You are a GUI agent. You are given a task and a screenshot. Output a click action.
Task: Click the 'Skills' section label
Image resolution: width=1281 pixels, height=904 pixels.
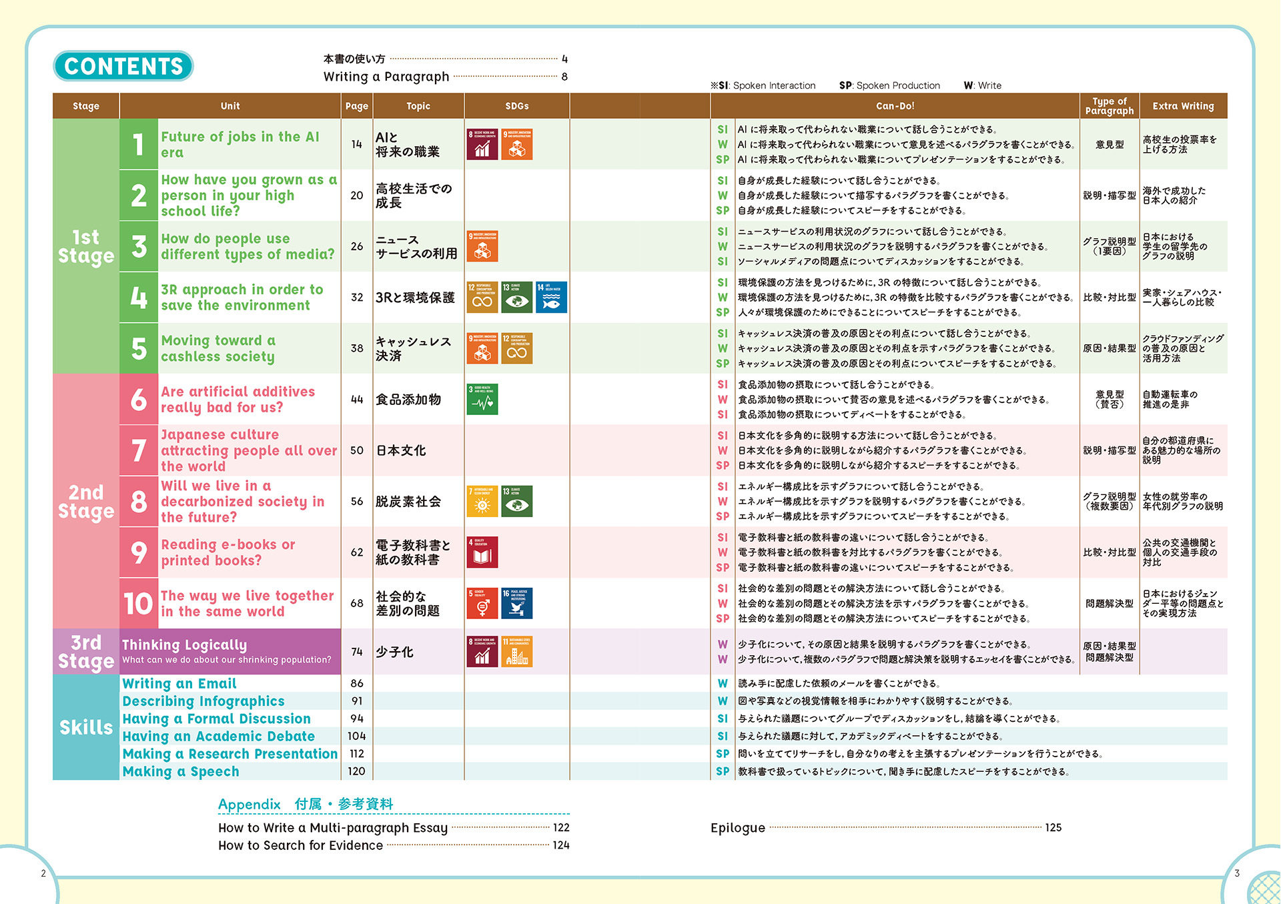tap(86, 727)
